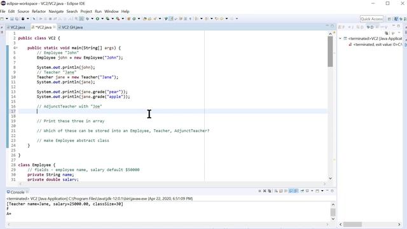
Task: Click Clear Console icon
Action: (276, 191)
